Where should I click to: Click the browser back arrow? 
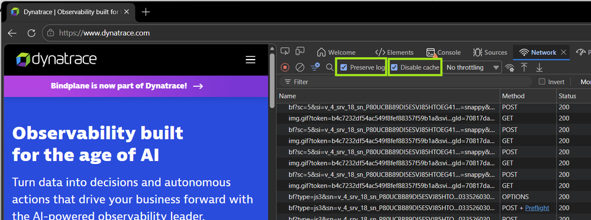[12, 33]
